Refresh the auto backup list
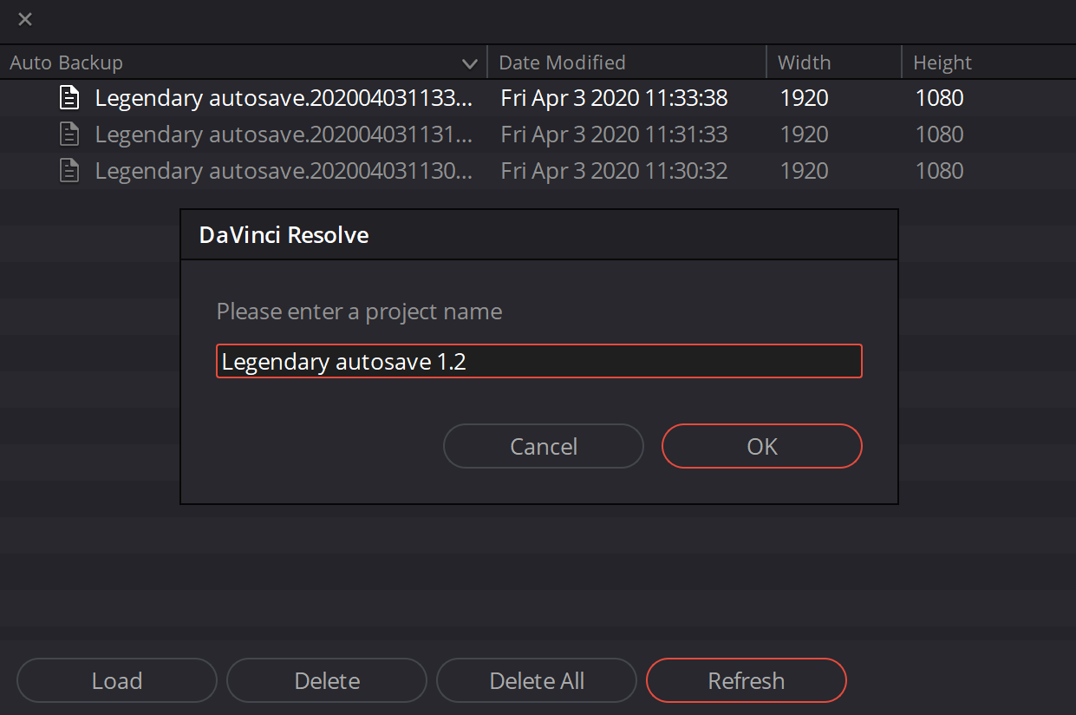Screen dimensions: 1076x715 click(747, 680)
